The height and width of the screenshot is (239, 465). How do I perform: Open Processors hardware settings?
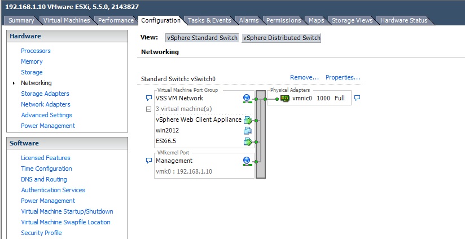pyautogui.click(x=36, y=51)
